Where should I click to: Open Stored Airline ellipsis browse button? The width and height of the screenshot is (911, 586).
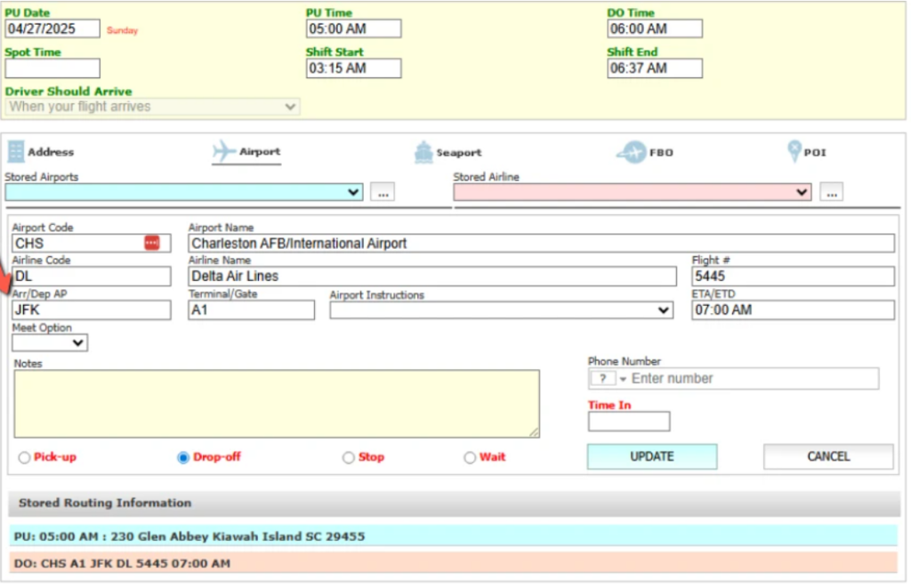tap(831, 192)
